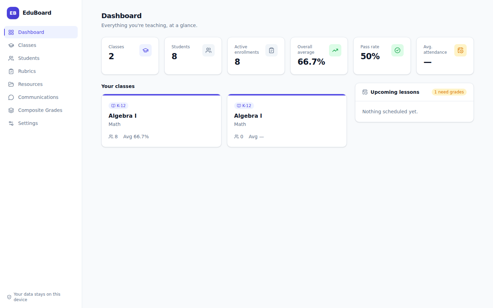Viewport: 493px width, 308px height.
Task: Click trending-up icon on Overall average card
Action: pos(335,50)
